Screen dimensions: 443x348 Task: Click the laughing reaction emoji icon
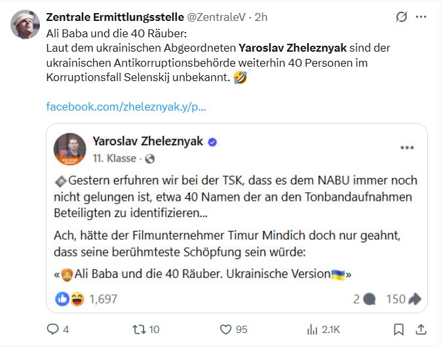[76, 299]
